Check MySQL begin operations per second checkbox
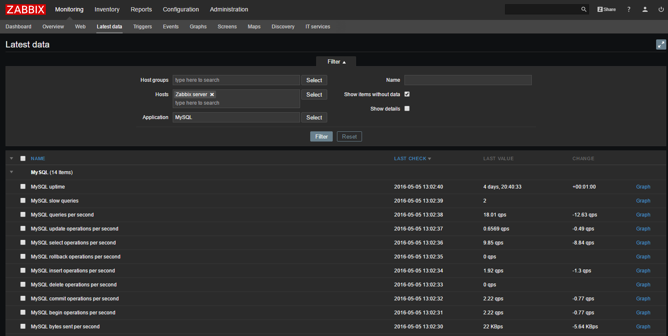Image resolution: width=668 pixels, height=336 pixels. coord(23,312)
